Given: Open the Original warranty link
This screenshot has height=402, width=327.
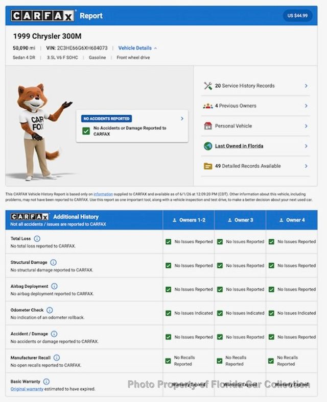Looking at the screenshot, I should coord(27,389).
